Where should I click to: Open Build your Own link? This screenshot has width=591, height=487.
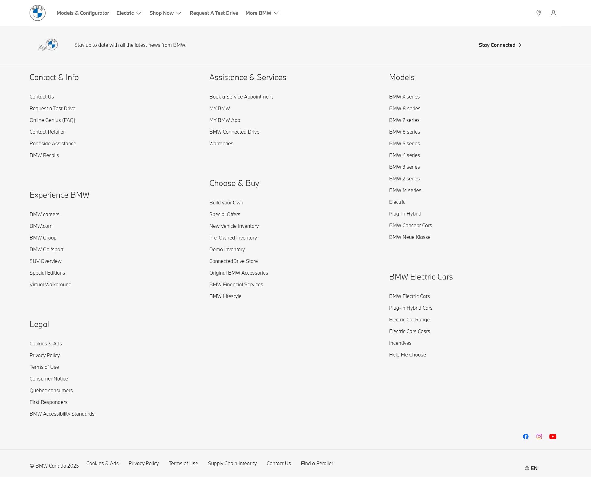226,203
